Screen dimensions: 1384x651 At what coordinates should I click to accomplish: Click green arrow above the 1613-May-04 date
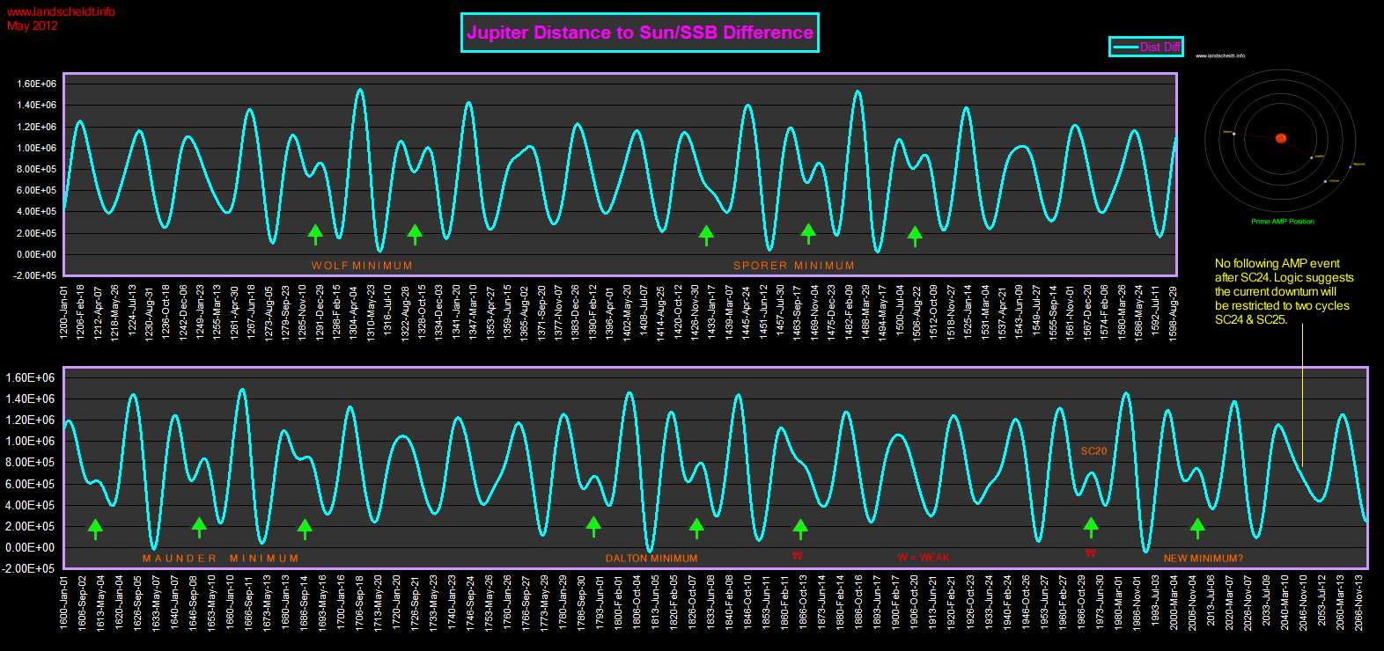[x=95, y=529]
